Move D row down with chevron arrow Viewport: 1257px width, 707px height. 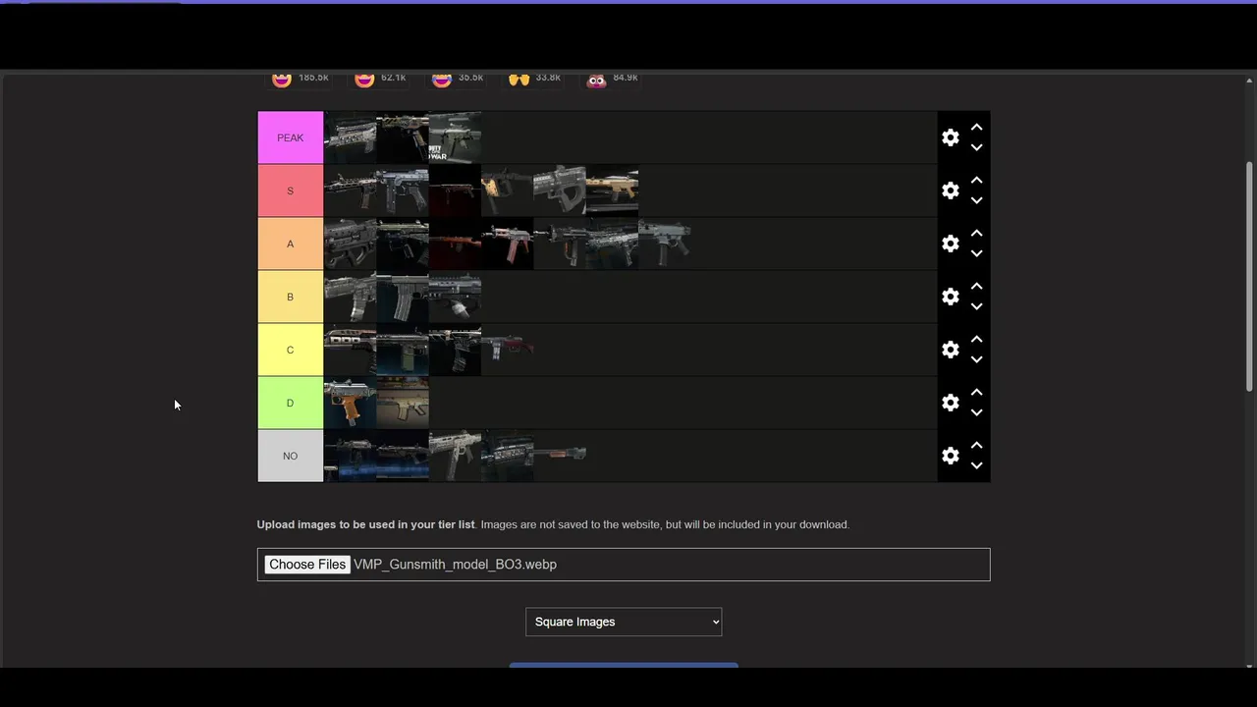click(x=976, y=412)
